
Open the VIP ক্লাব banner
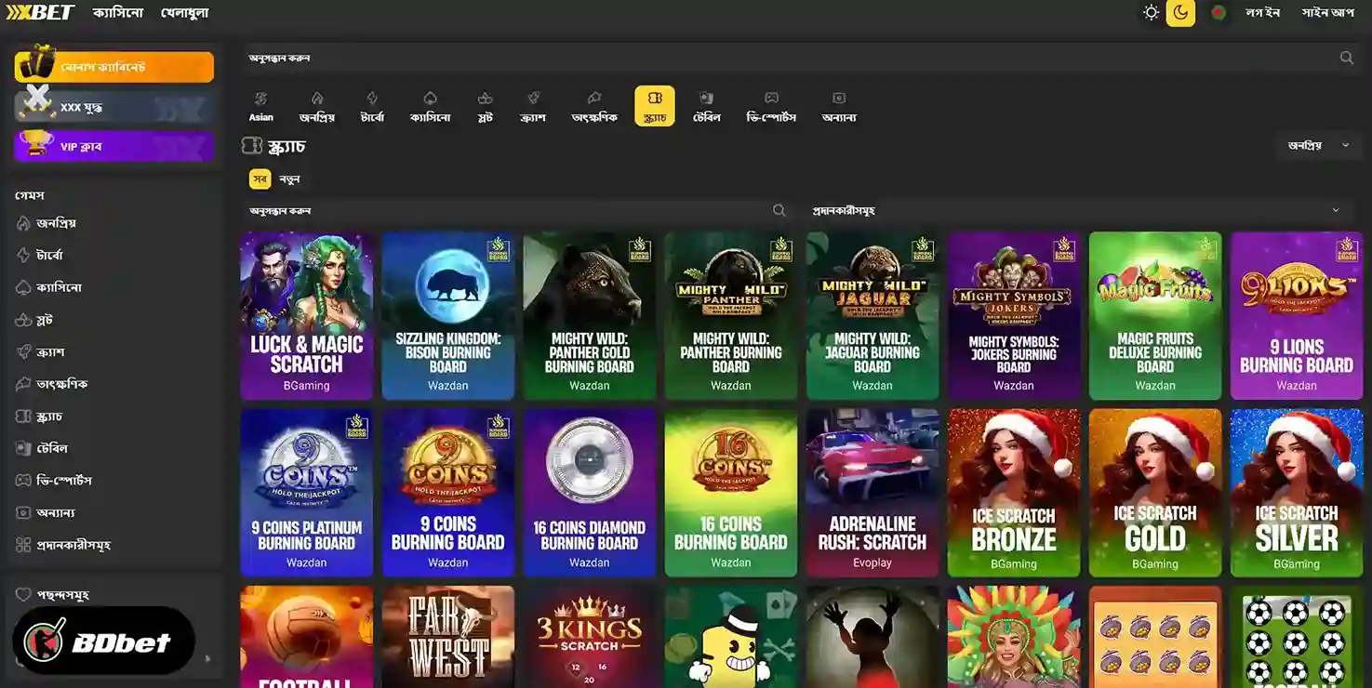pos(114,146)
